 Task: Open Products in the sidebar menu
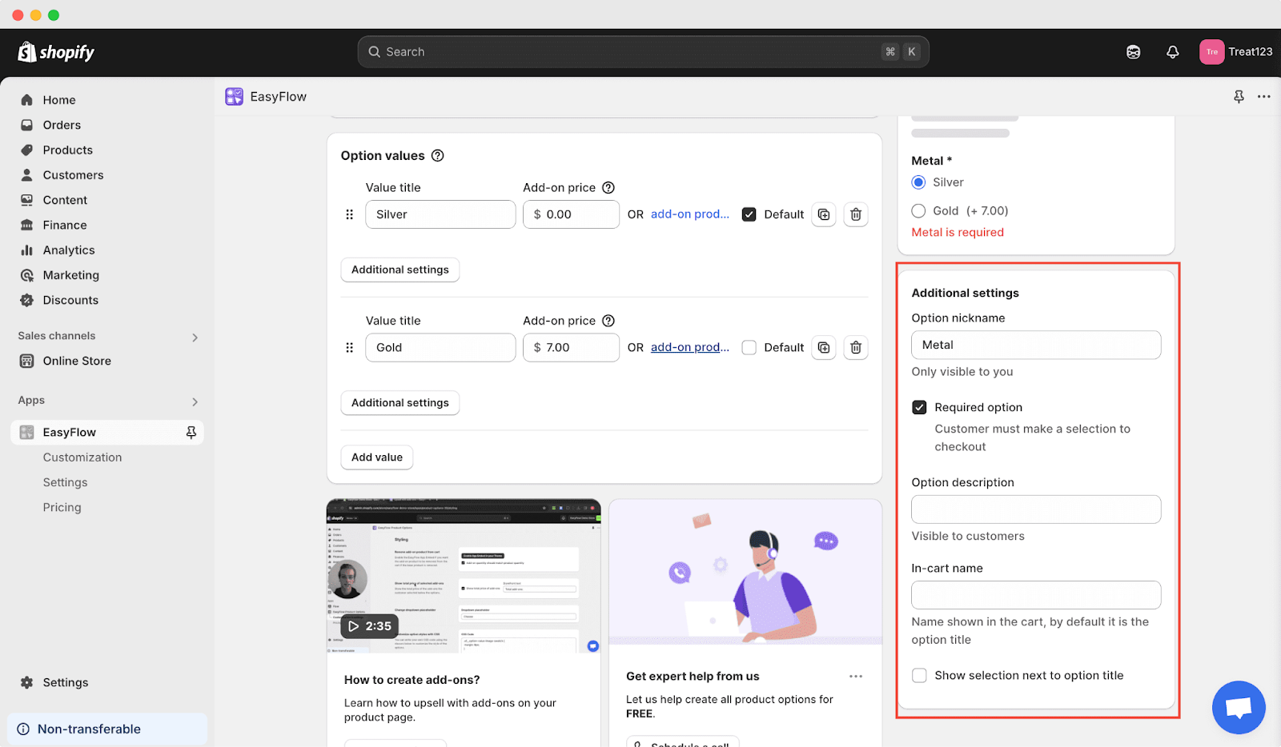67,150
